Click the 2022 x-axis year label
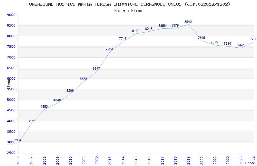 point(228,160)
